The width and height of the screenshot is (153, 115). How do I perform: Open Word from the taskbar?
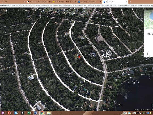click(36, 113)
